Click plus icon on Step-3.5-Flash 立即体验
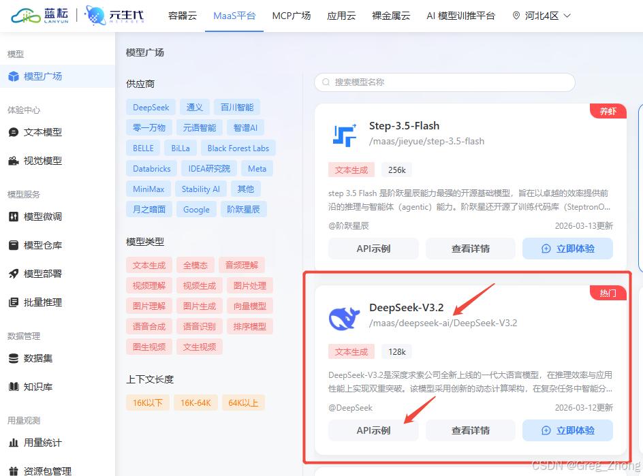Screen dimensions: 643x476 tap(546, 249)
